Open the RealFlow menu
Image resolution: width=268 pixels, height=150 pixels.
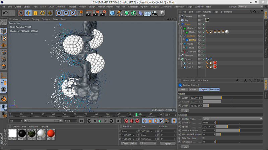[x=179, y=7]
